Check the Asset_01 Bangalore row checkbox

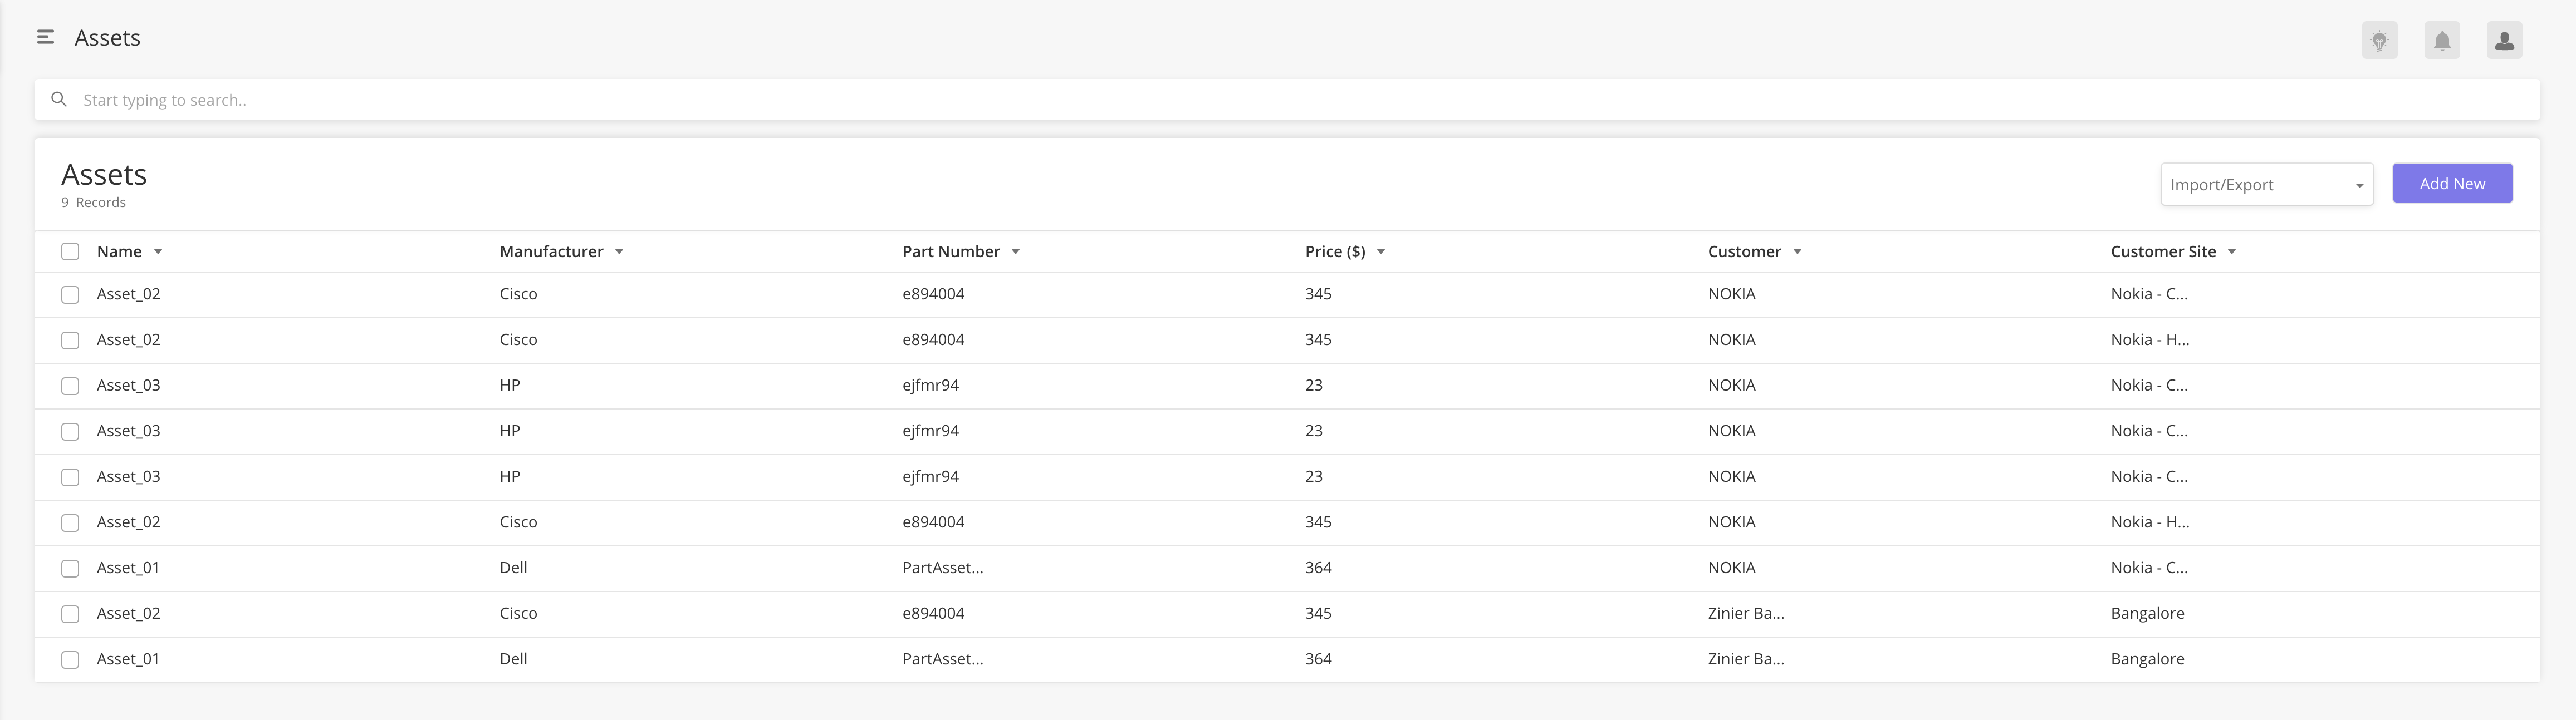coord(70,660)
